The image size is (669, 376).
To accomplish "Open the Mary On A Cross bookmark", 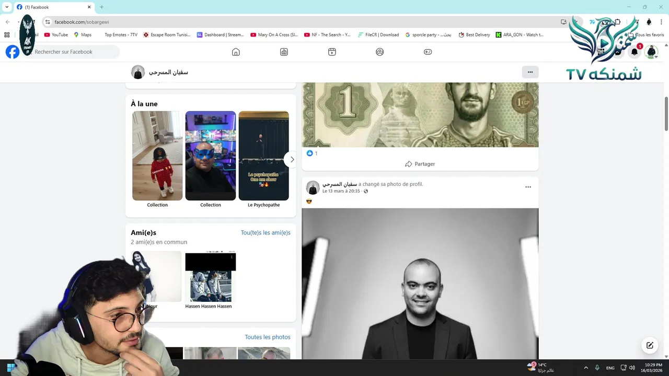I will pos(274,35).
